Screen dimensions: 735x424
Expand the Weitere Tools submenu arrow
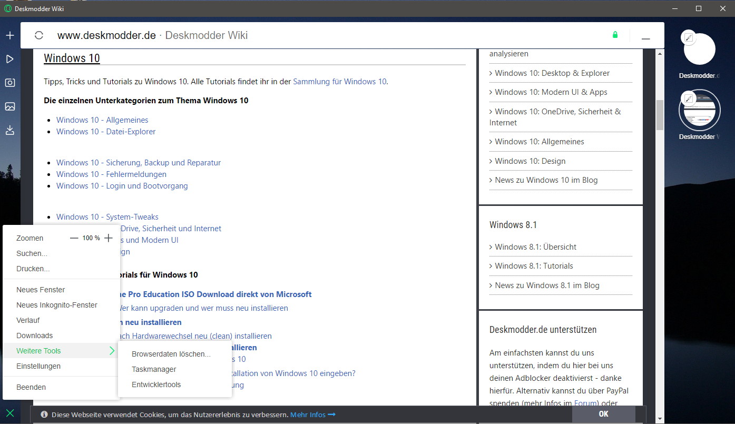[112, 351]
